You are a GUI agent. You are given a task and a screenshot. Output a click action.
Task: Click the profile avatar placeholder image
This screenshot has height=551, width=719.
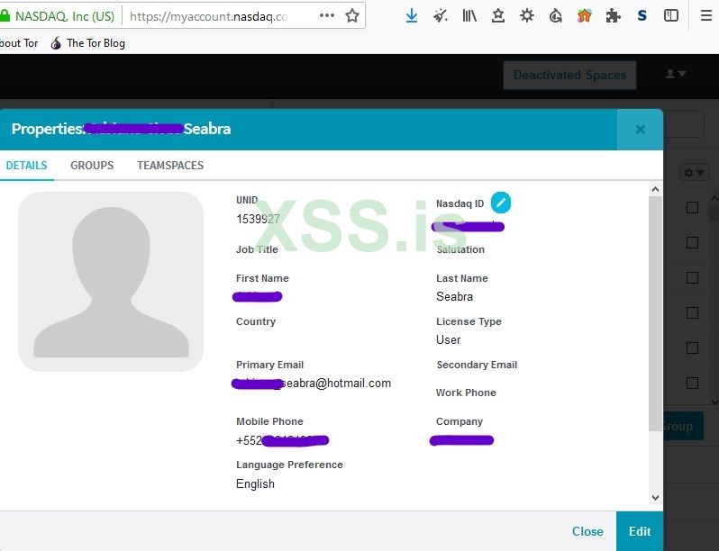(x=111, y=282)
